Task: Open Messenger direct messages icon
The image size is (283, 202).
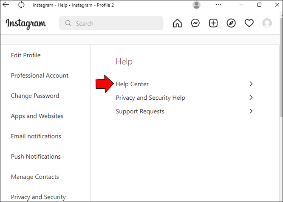Action: tap(195, 23)
